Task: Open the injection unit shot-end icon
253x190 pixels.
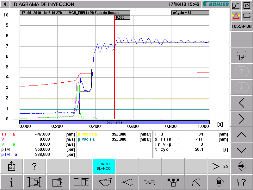Action: click(81, 182)
